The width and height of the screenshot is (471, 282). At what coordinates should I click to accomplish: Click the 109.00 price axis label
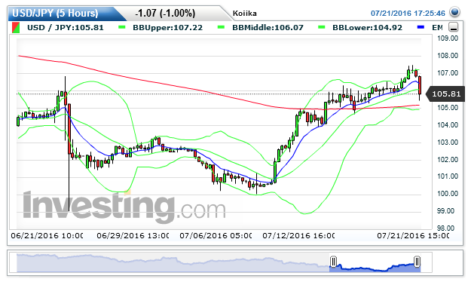click(x=448, y=38)
